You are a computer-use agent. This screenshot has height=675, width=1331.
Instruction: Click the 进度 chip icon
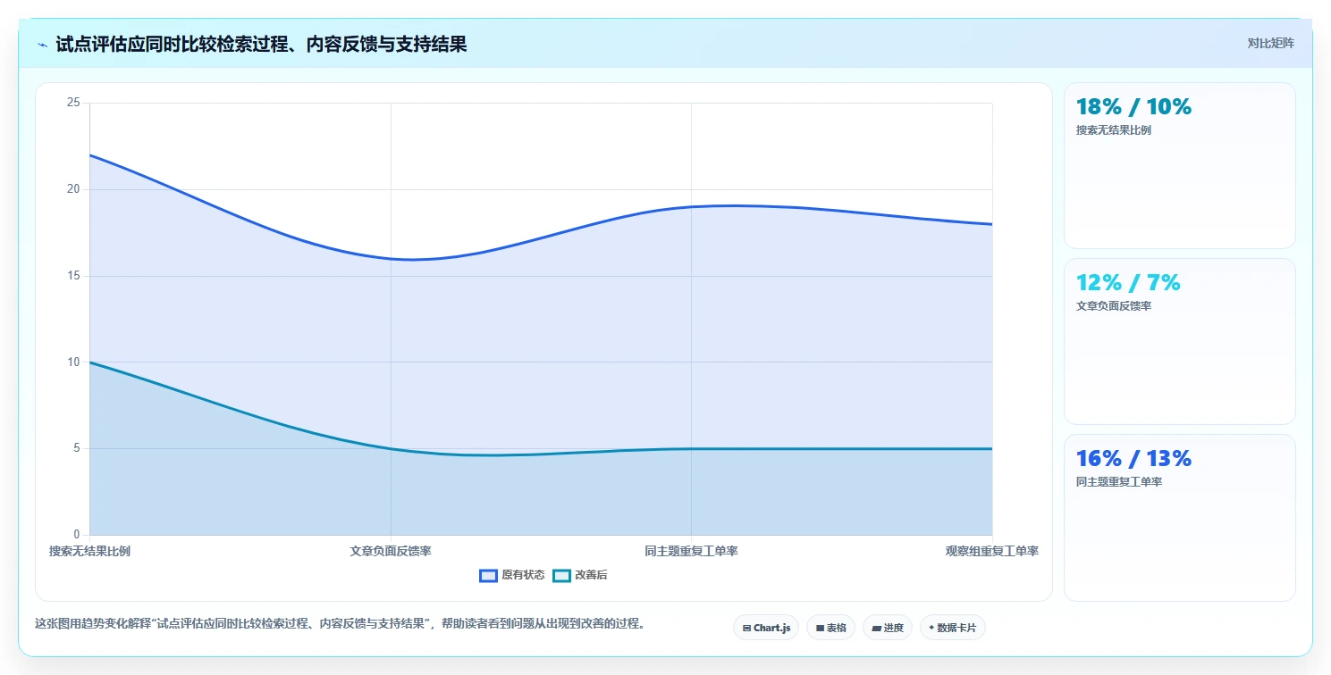tap(877, 629)
